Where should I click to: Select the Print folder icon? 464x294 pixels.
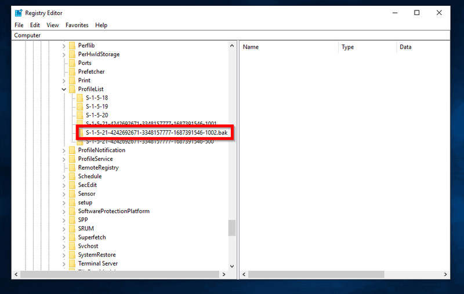72,80
